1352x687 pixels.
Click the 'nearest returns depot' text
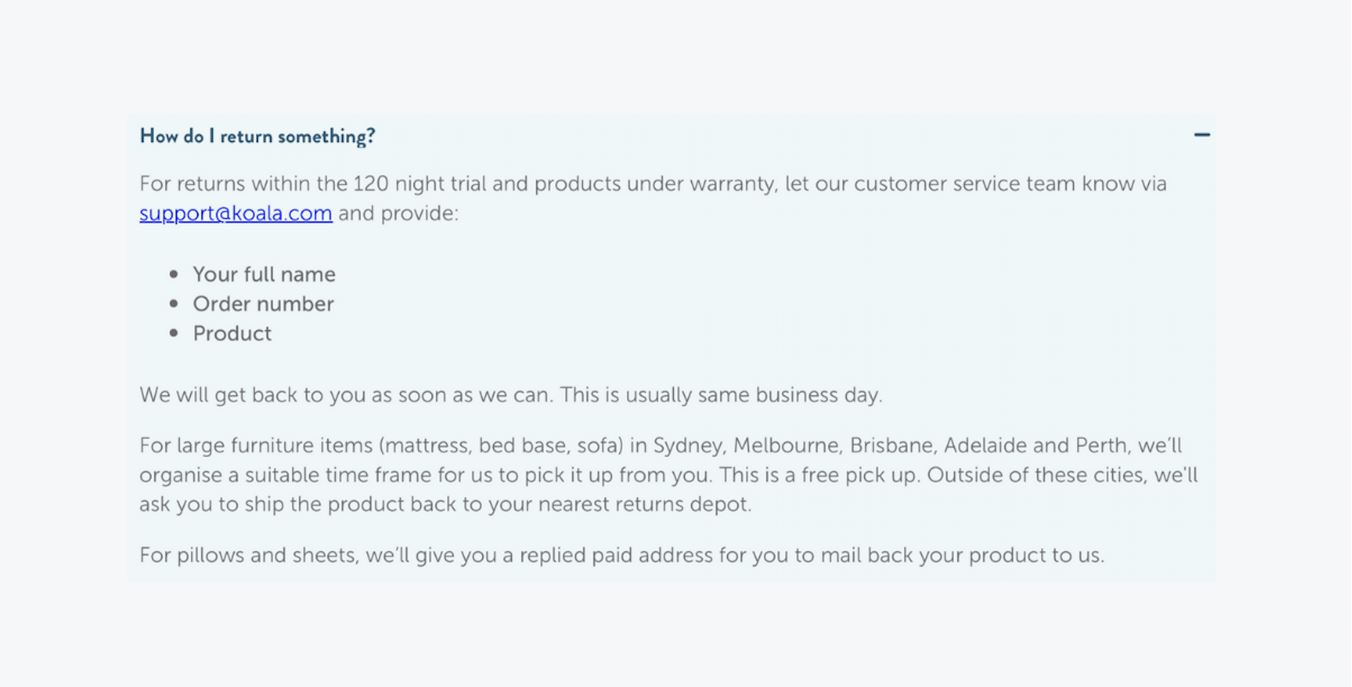click(644, 504)
